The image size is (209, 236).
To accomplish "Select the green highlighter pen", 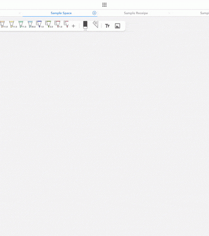I will (x=22, y=25).
